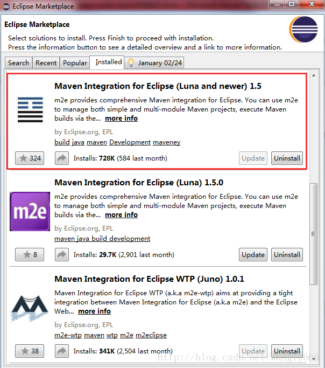Click the m2e-wtp bridge logo icon
The image size is (325, 368).
30,308
